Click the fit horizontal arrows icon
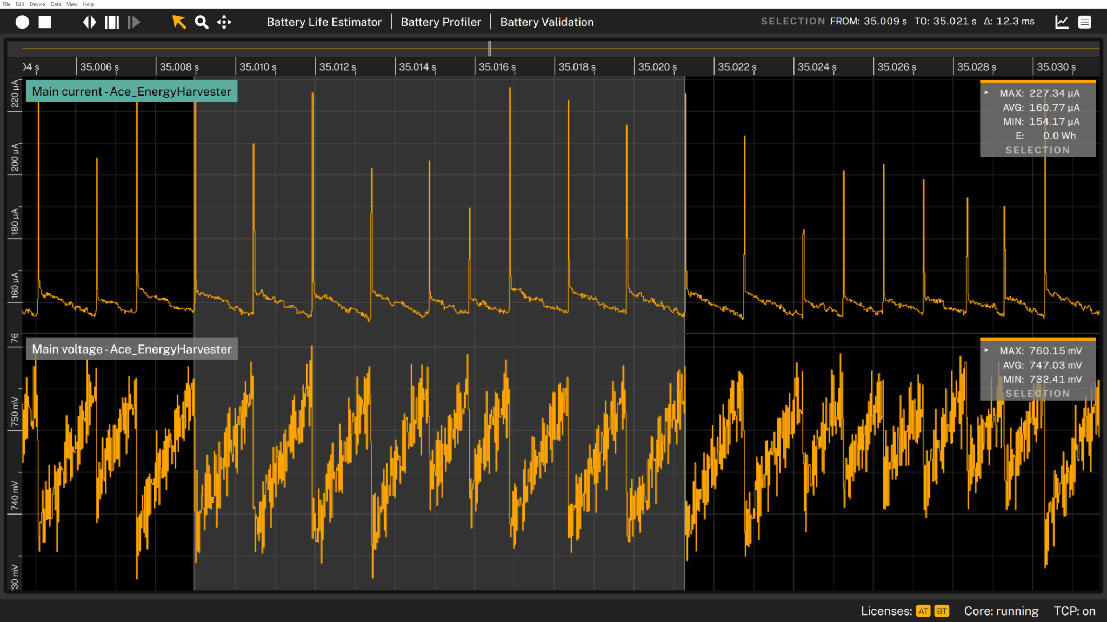This screenshot has width=1107, height=622. 89,22
